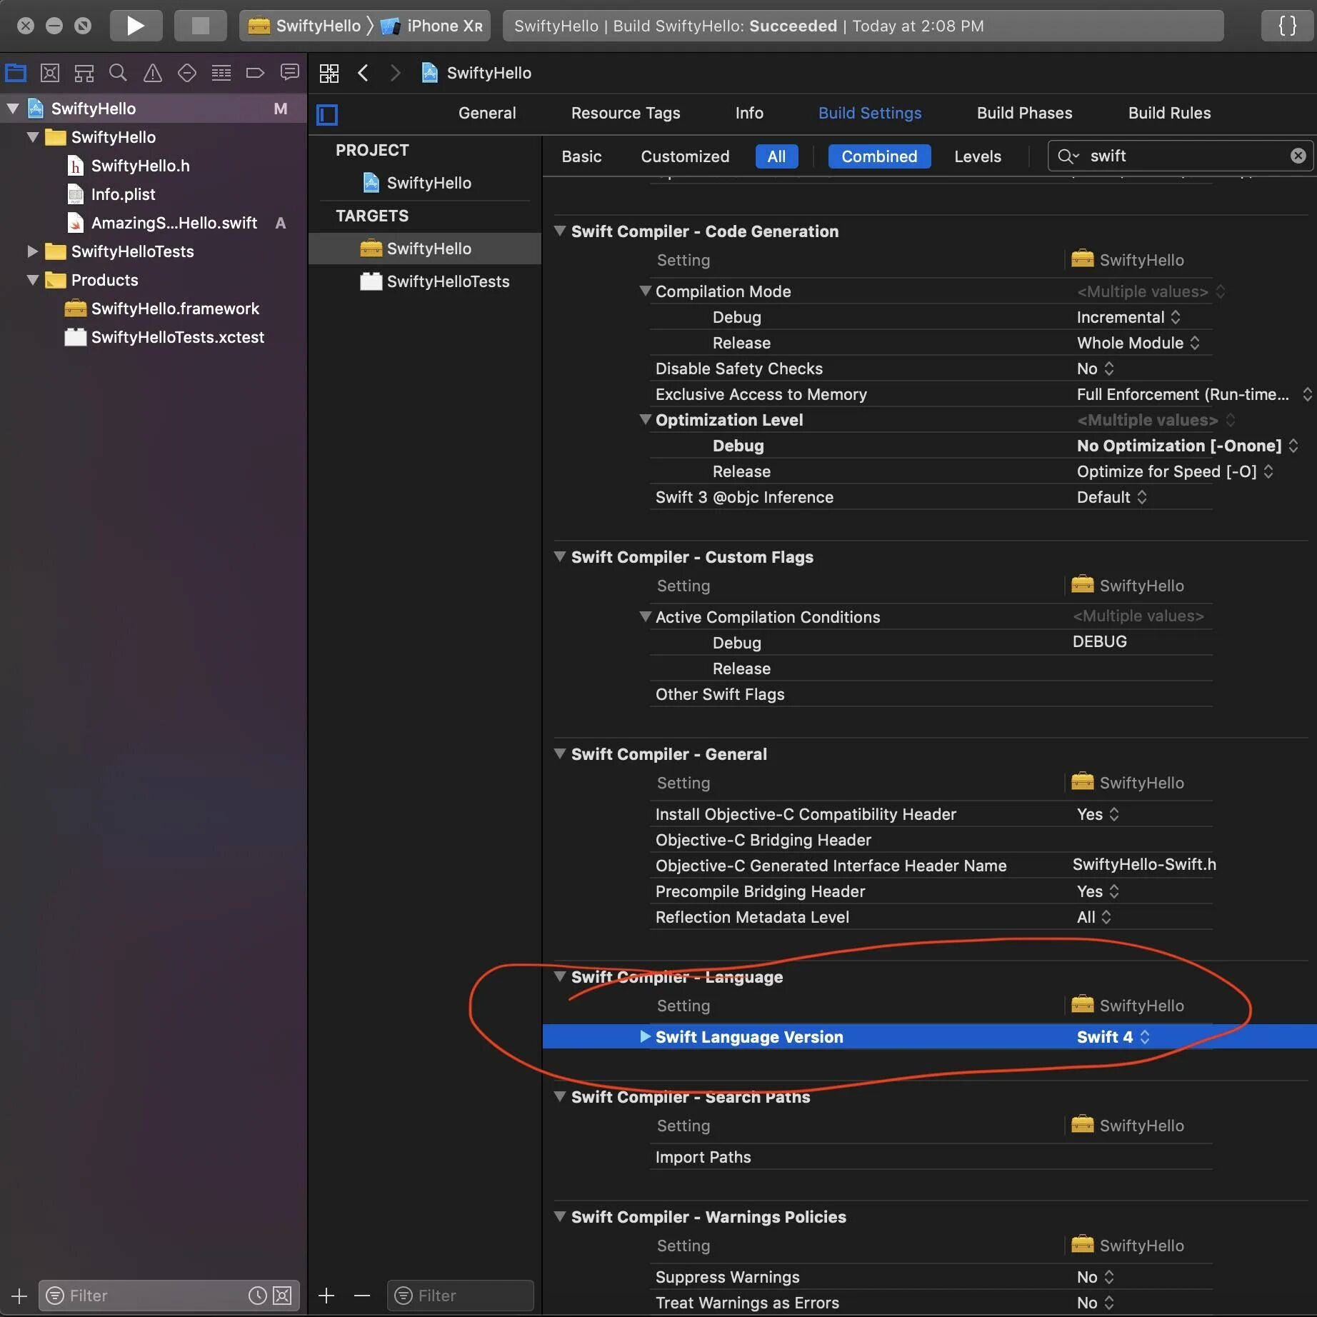This screenshot has height=1317, width=1317.
Task: Expand the SwiftyHelloTests folder
Action: click(x=33, y=251)
